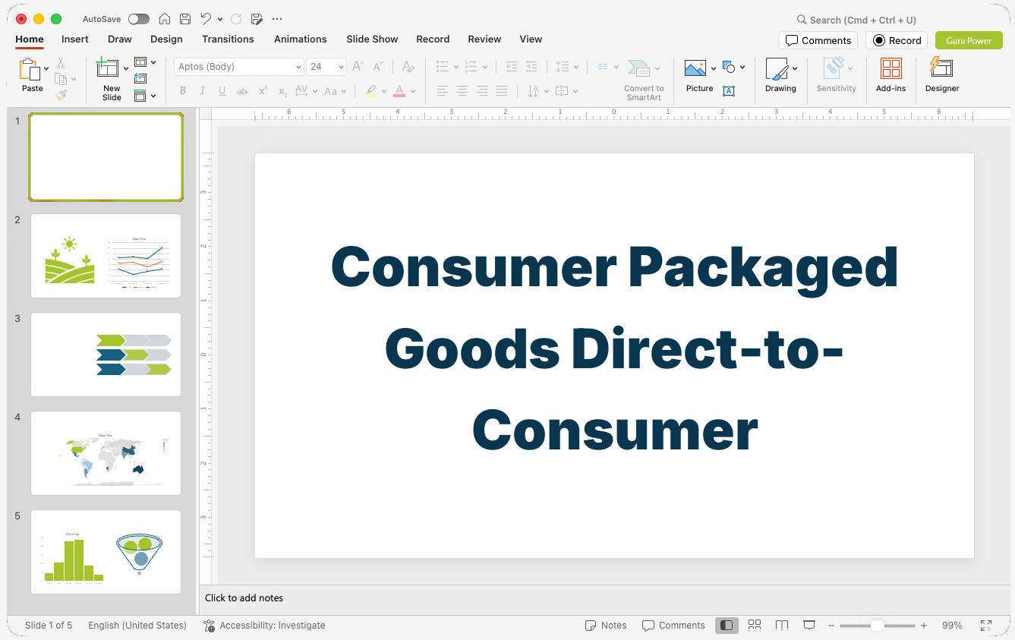Image resolution: width=1015 pixels, height=640 pixels.
Task: Click the text highlight color swatch
Action: coord(370,91)
